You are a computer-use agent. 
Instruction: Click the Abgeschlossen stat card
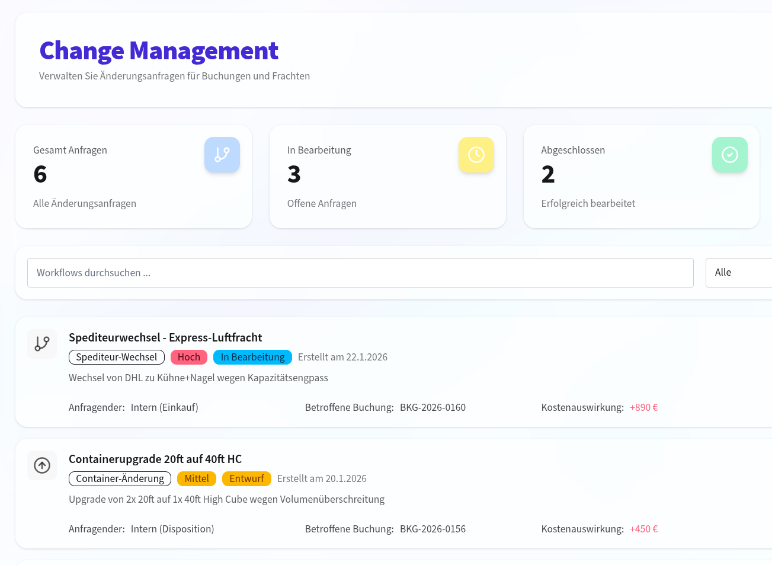[x=641, y=176]
